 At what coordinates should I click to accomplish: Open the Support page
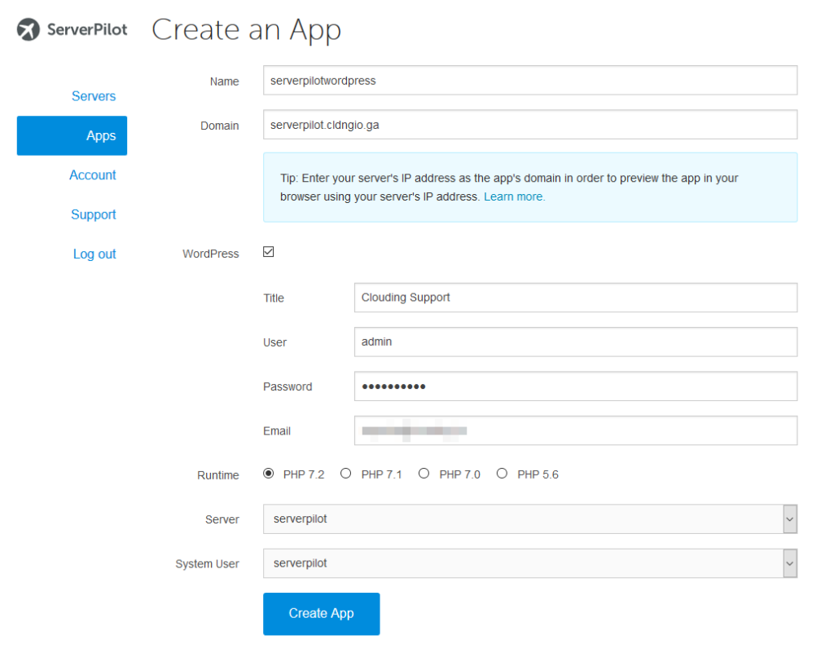pyautogui.click(x=94, y=214)
